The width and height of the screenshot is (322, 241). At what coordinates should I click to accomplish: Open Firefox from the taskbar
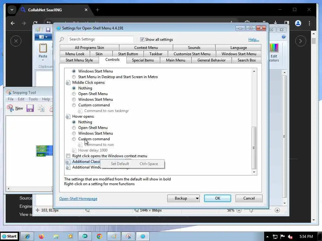tap(41, 237)
